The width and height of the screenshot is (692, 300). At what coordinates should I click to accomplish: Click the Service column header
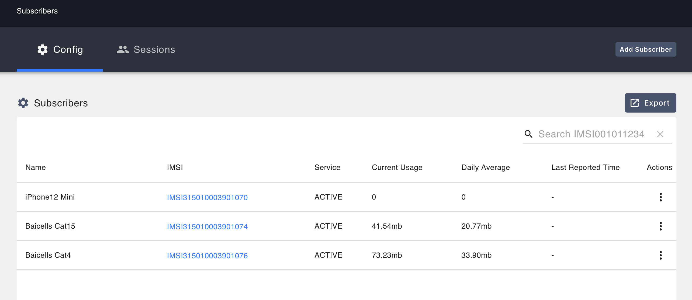(x=327, y=167)
